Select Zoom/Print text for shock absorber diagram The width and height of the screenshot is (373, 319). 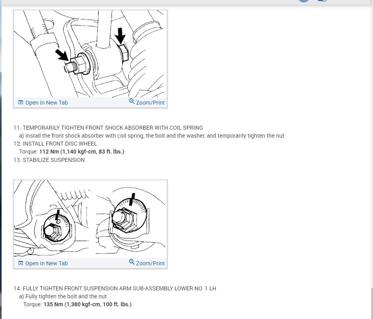(x=150, y=103)
